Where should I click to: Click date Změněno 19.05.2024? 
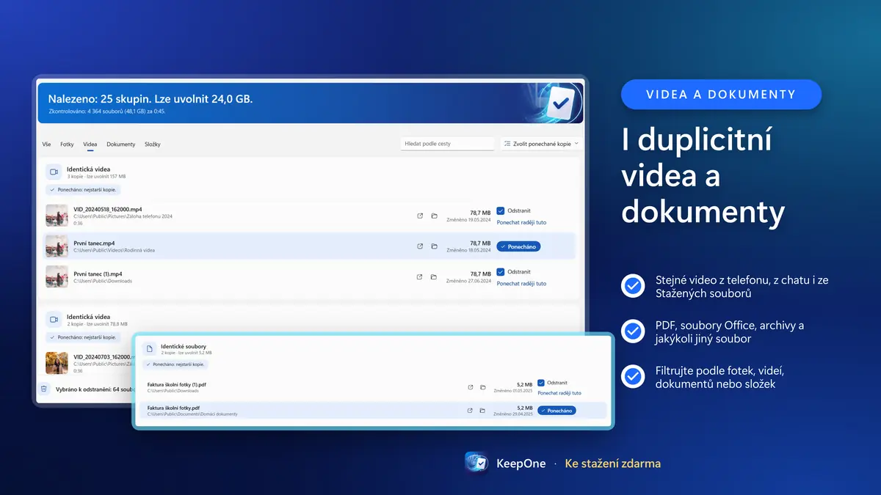tap(468, 219)
